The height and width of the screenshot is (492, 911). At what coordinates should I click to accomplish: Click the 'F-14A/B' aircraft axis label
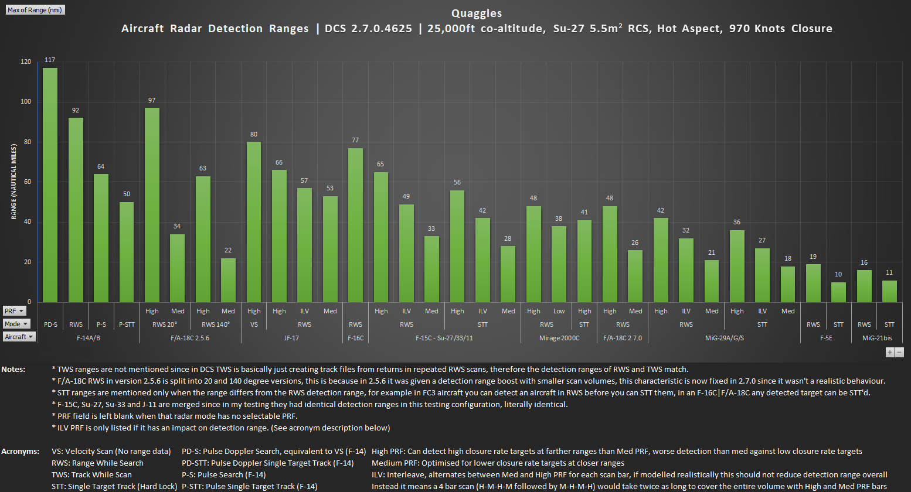point(89,338)
